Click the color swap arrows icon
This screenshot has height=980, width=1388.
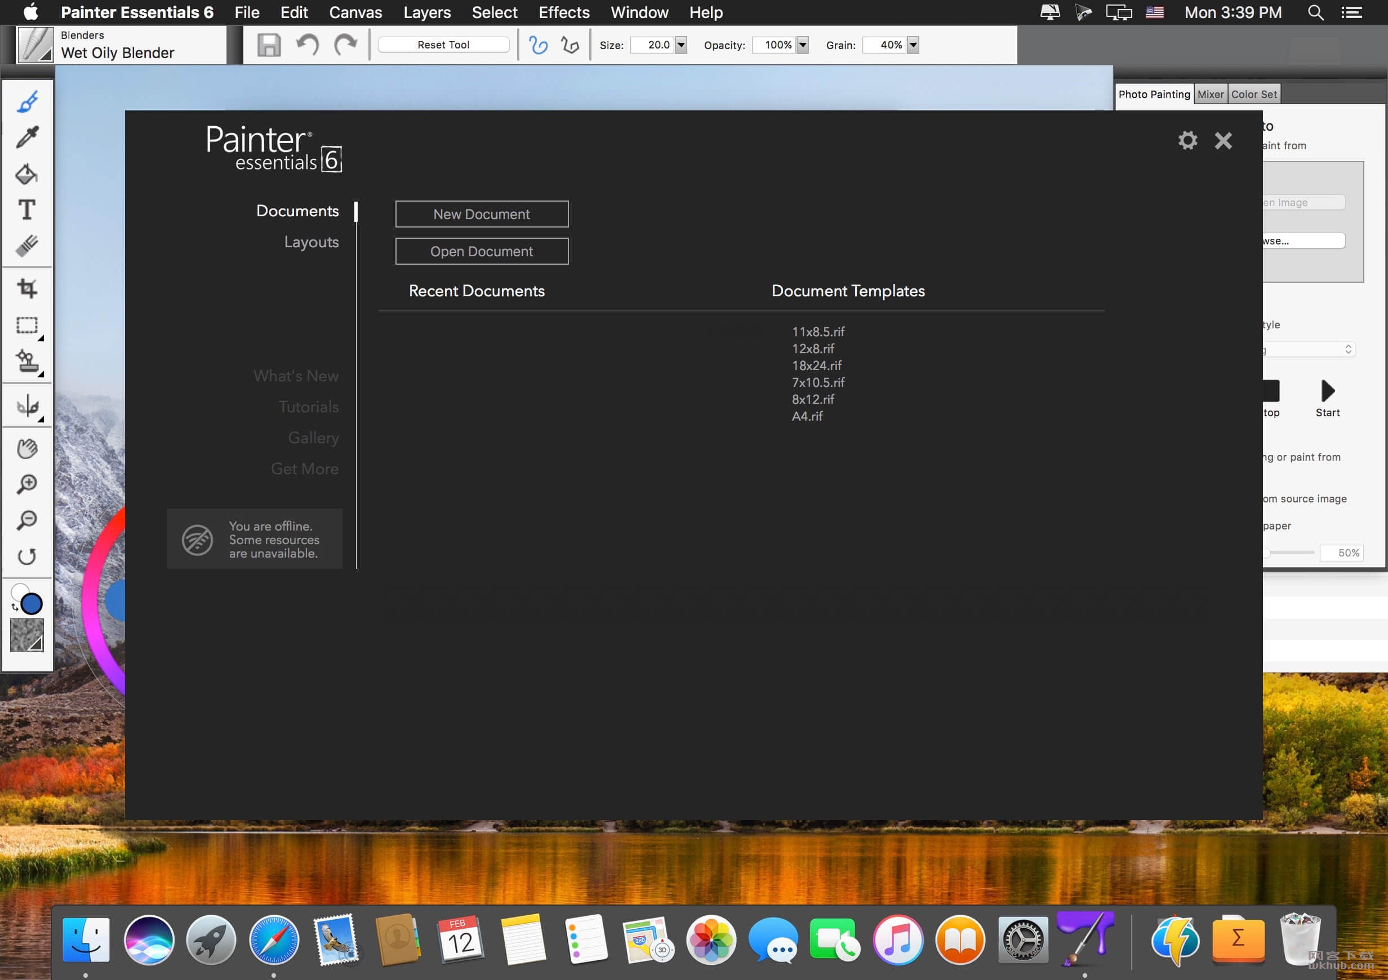[x=15, y=607]
